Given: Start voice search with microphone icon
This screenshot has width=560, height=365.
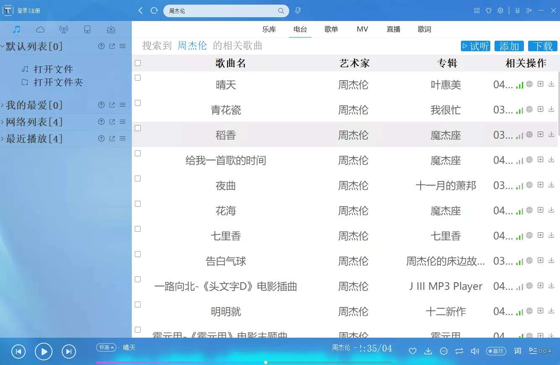Looking at the screenshot, I should (x=298, y=11).
